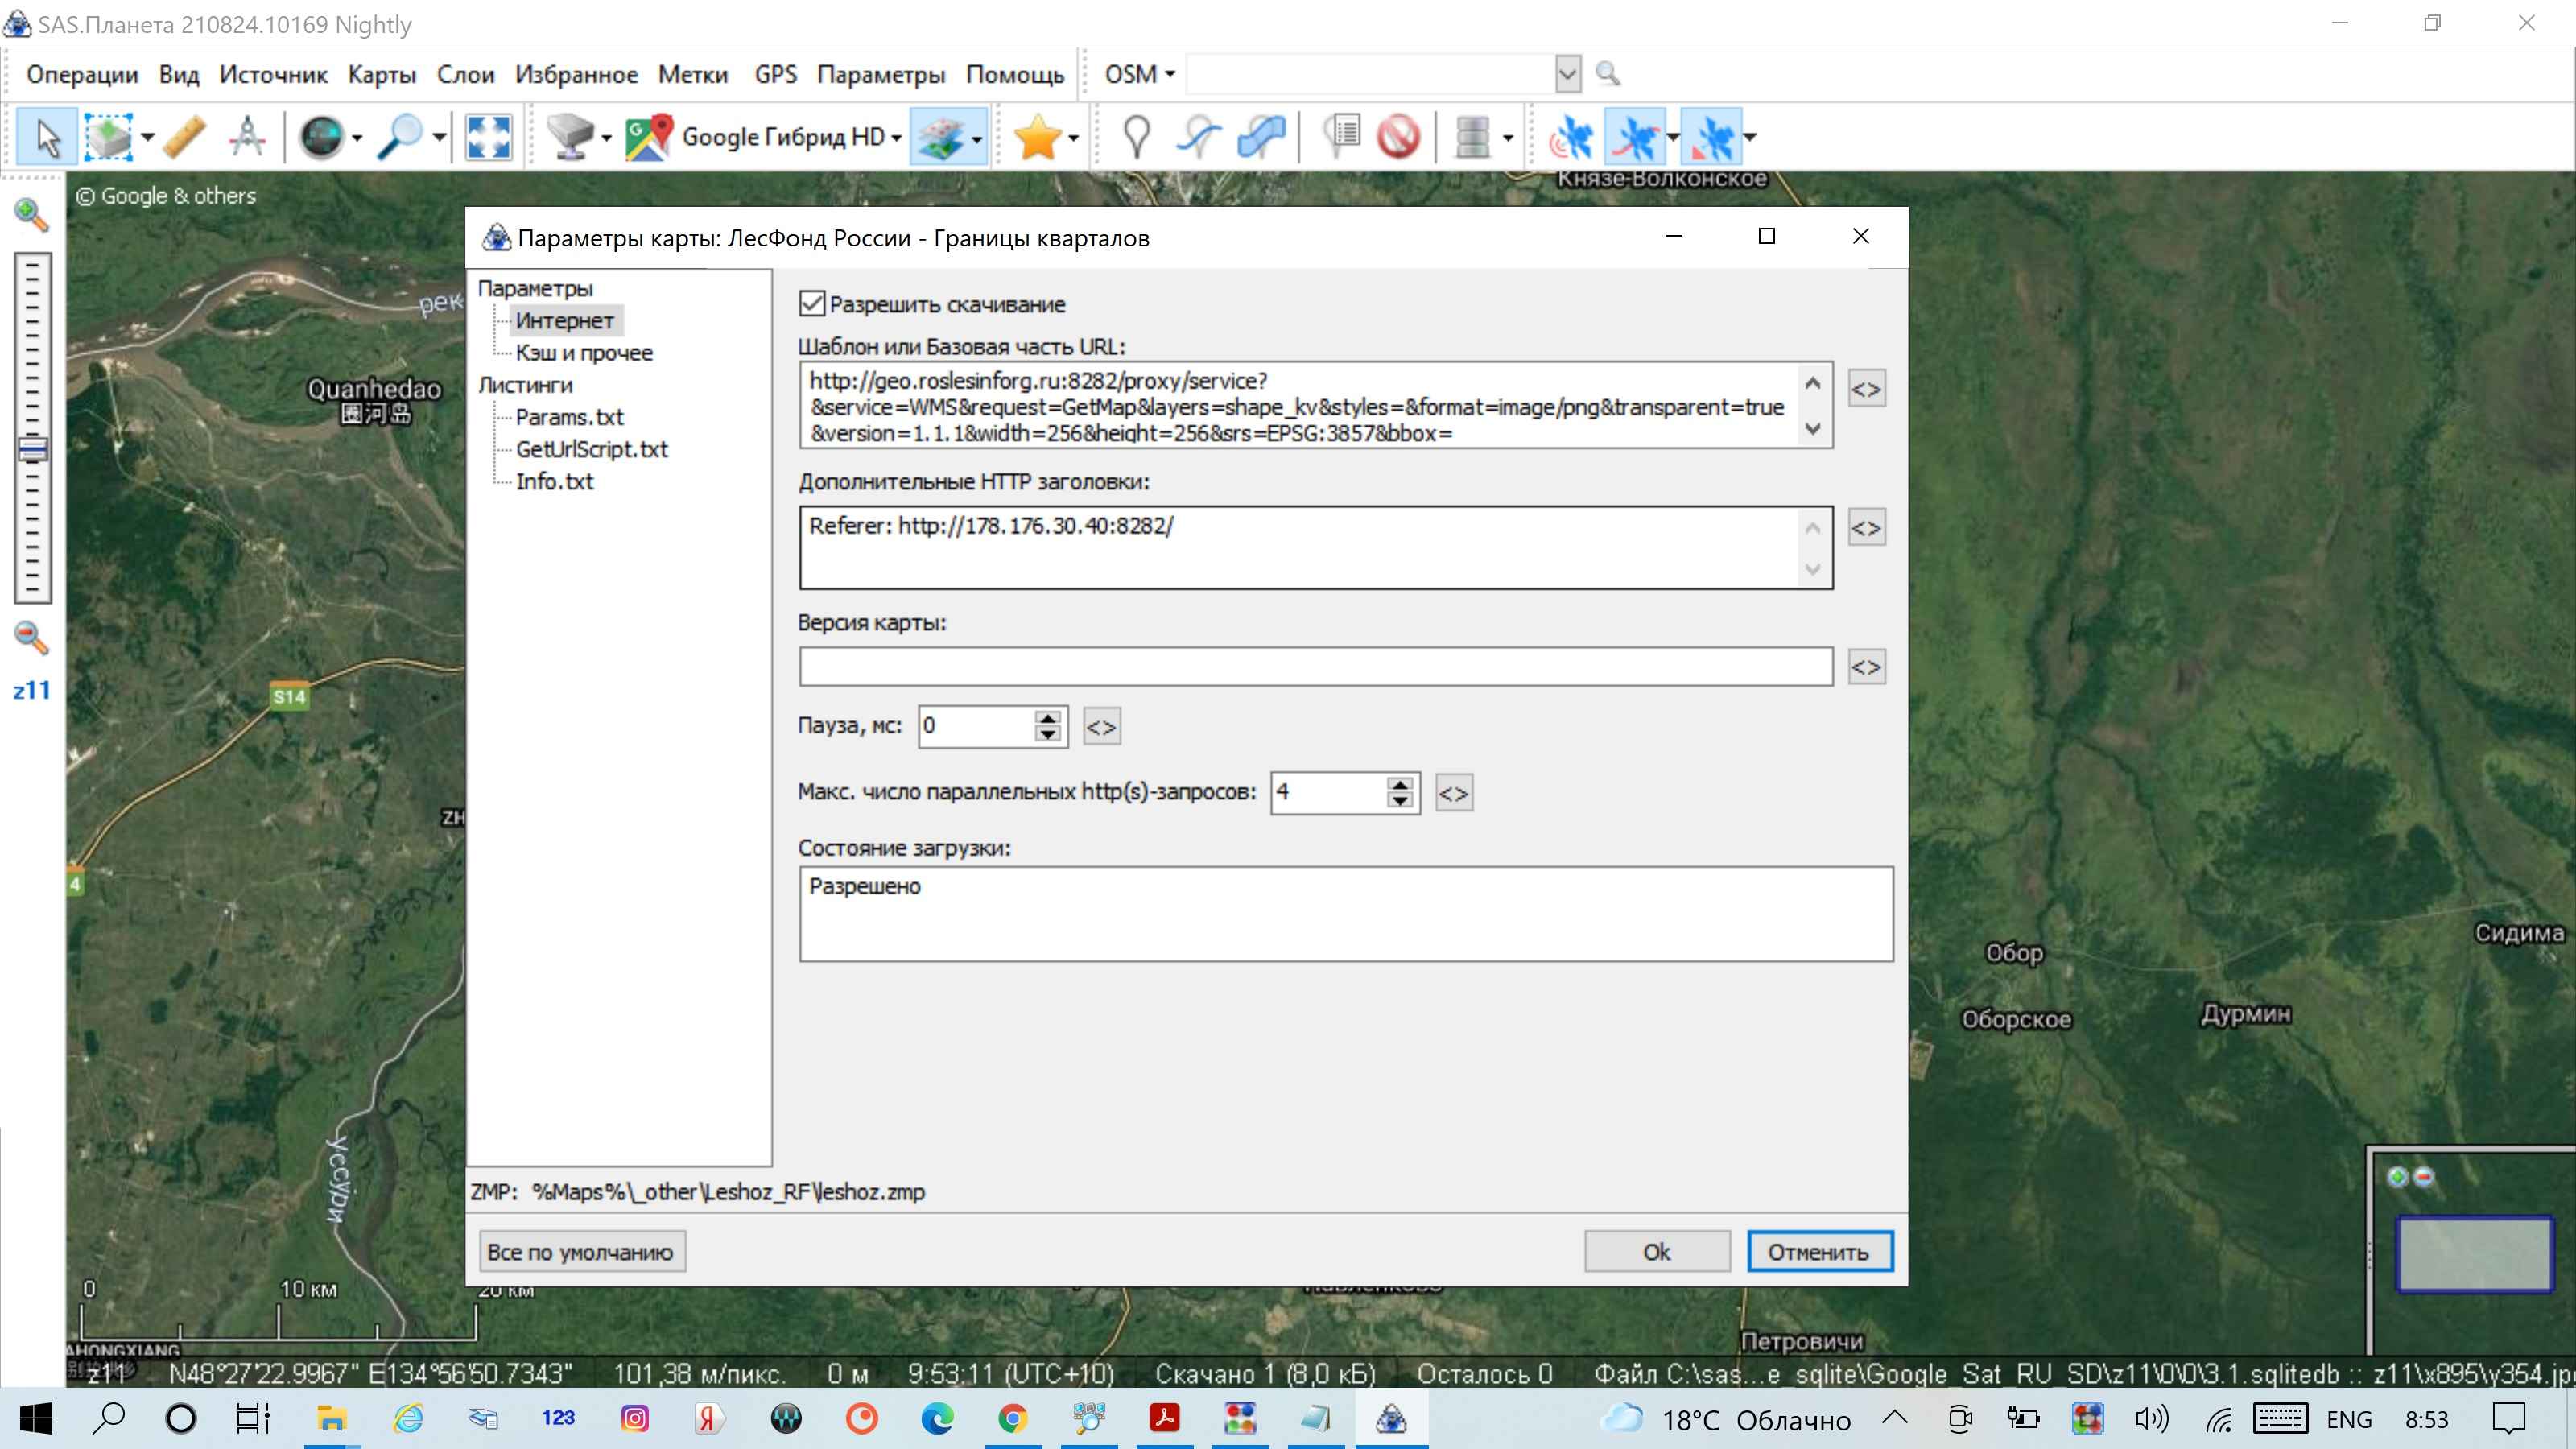2576x1449 pixels.
Task: Click the red hide all marks icon
Action: coord(1397,137)
